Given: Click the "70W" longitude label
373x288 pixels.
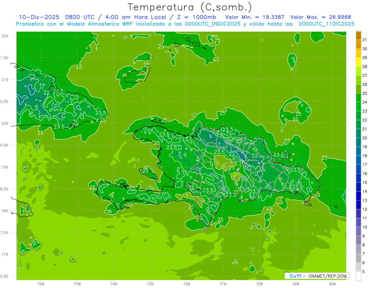Looking at the screenshot, I should [x=260, y=284].
